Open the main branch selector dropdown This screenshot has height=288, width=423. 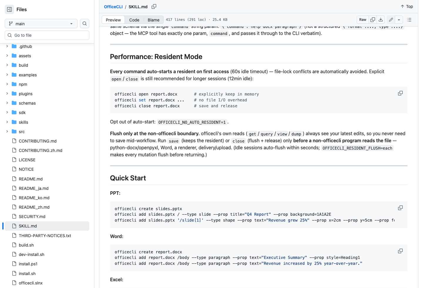tap(41, 24)
